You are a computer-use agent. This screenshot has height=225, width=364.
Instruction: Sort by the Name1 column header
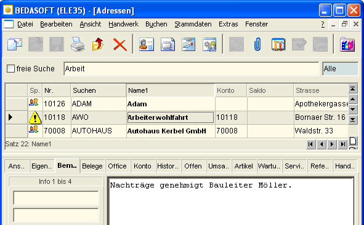[x=171, y=90]
